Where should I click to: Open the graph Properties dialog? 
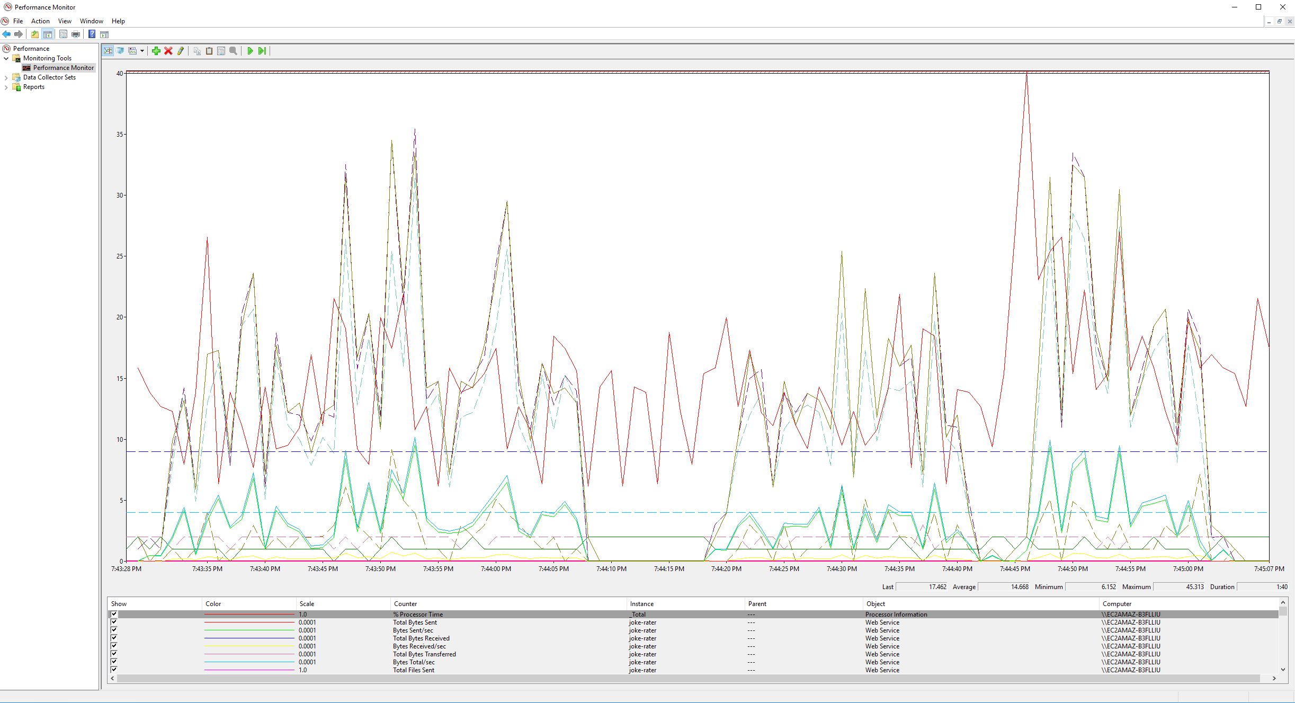point(221,51)
